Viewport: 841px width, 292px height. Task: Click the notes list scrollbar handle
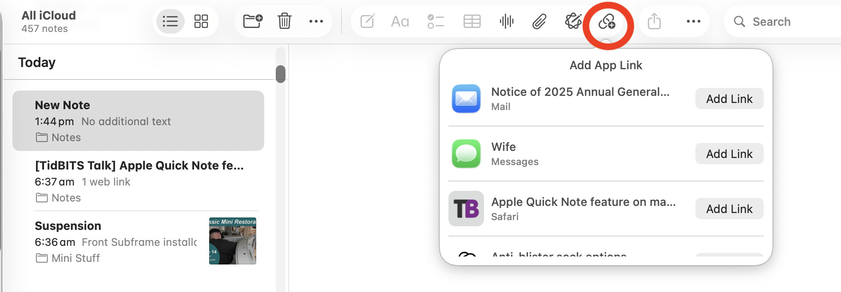tap(281, 74)
